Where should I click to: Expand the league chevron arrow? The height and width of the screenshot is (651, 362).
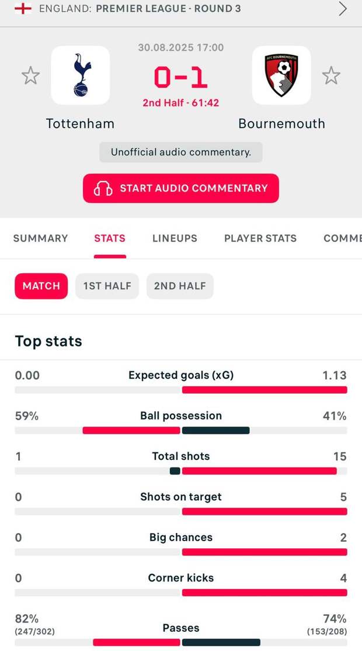[x=343, y=9]
